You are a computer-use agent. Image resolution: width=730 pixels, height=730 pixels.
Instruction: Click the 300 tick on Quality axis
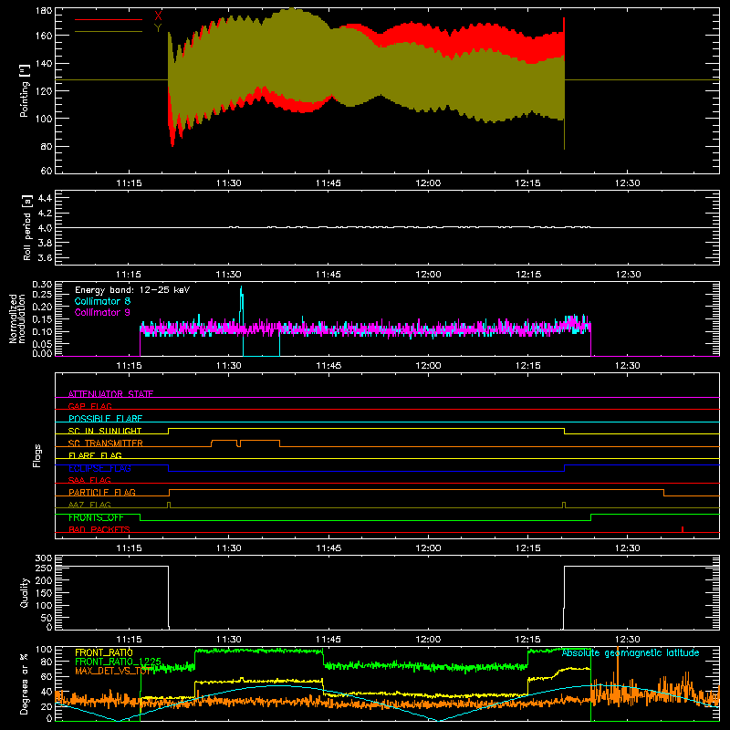pos(44,558)
